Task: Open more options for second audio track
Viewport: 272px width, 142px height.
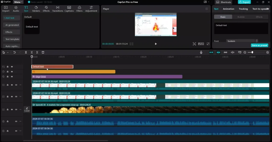Action: [x=20, y=131]
